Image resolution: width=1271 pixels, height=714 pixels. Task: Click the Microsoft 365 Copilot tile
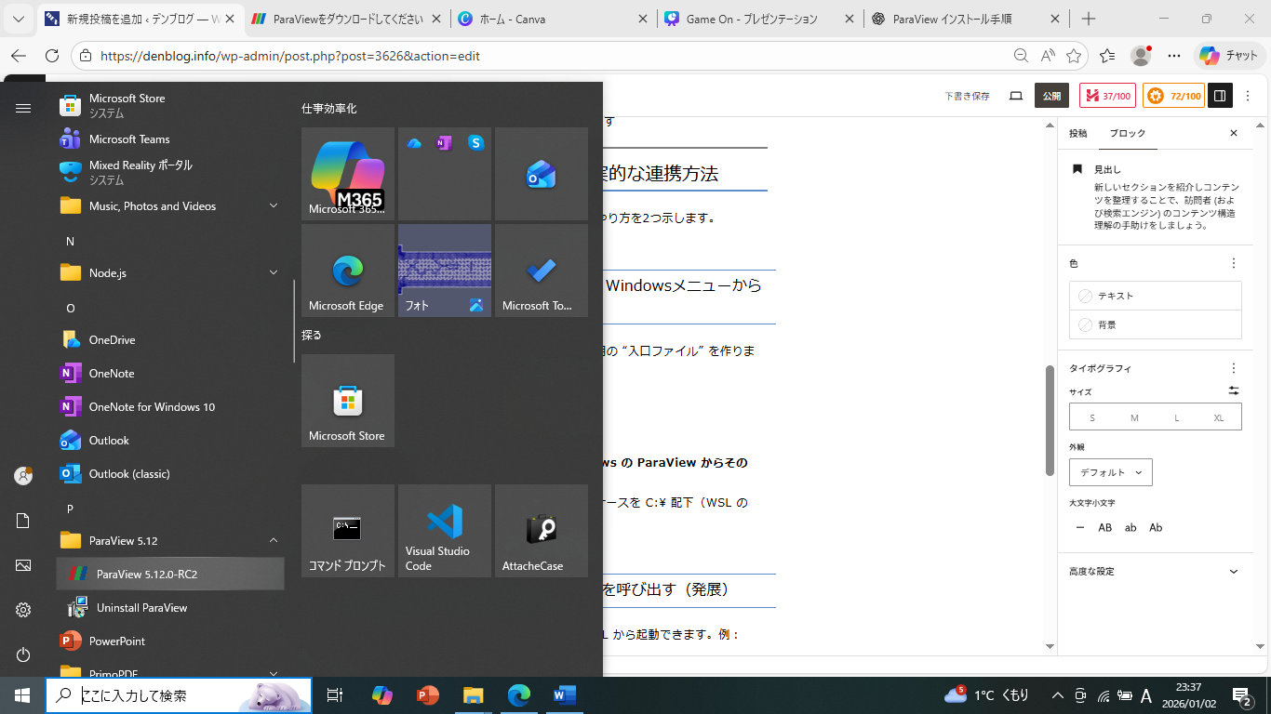point(348,174)
